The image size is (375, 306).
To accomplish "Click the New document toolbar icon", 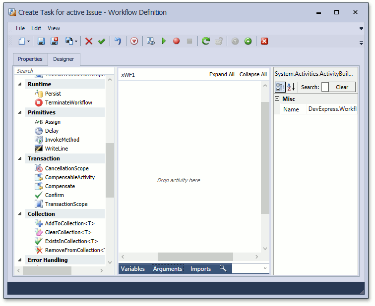I will 22,41.
